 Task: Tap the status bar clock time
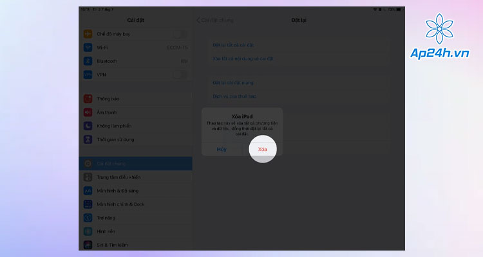coord(85,10)
